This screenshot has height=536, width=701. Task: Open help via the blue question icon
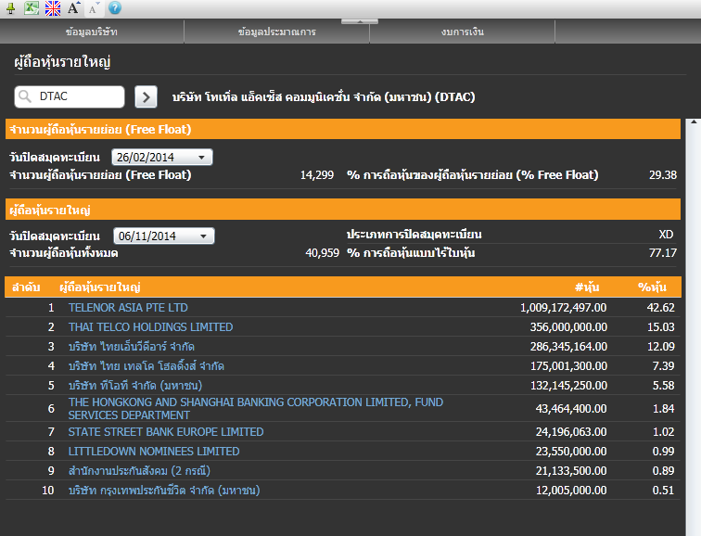tap(115, 8)
